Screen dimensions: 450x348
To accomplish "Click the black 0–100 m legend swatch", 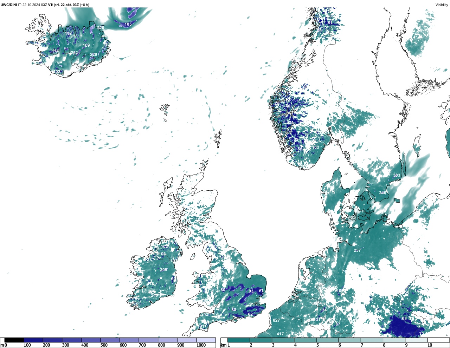I will click(14, 340).
